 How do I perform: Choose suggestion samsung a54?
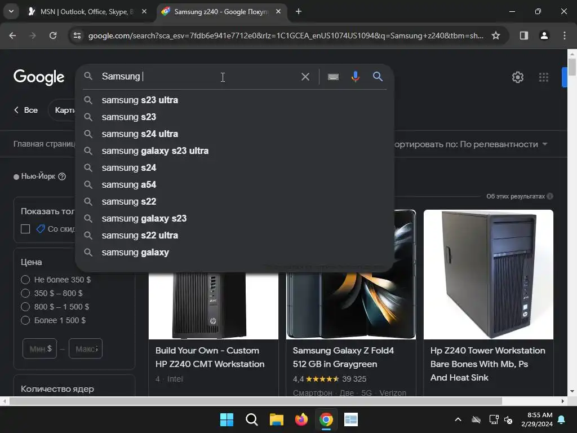[x=234, y=185]
